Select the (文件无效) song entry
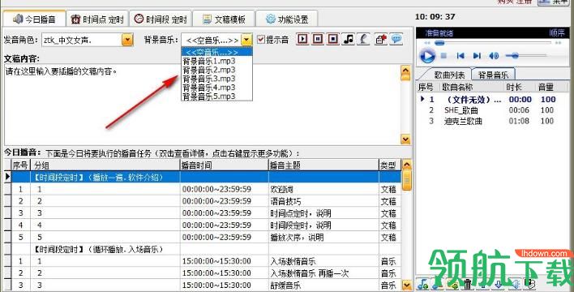This screenshot has height=292, width=574. (x=492, y=99)
